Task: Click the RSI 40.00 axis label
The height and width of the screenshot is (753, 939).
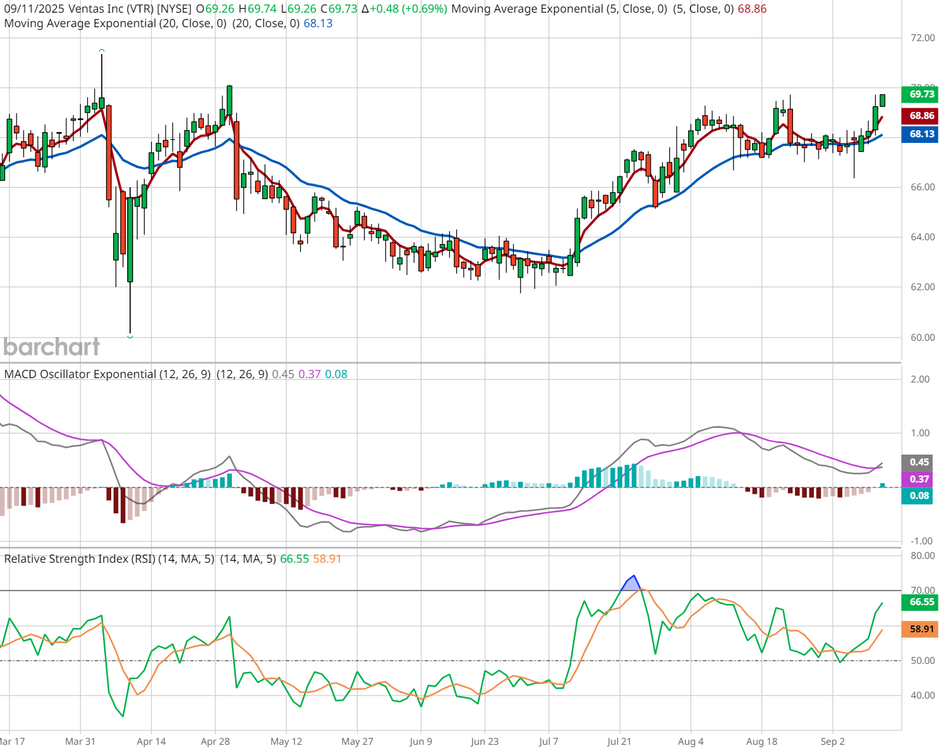Action: (x=923, y=695)
